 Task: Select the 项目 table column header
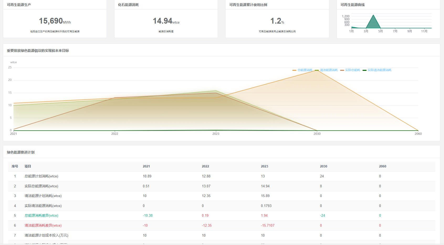tap(28, 166)
